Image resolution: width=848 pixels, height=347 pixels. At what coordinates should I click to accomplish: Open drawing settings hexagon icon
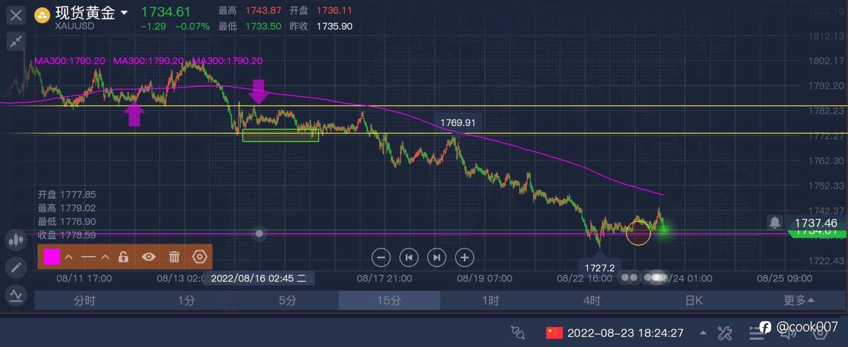click(200, 257)
